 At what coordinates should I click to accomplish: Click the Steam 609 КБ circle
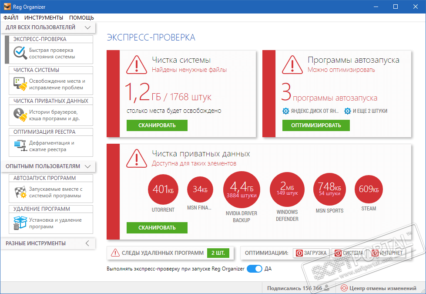pyautogui.click(x=369, y=189)
